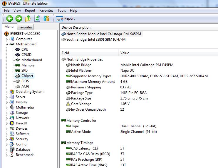Select North Bridge Mobile Intel Calistoga device row
The image size is (218, 168).
102,34
